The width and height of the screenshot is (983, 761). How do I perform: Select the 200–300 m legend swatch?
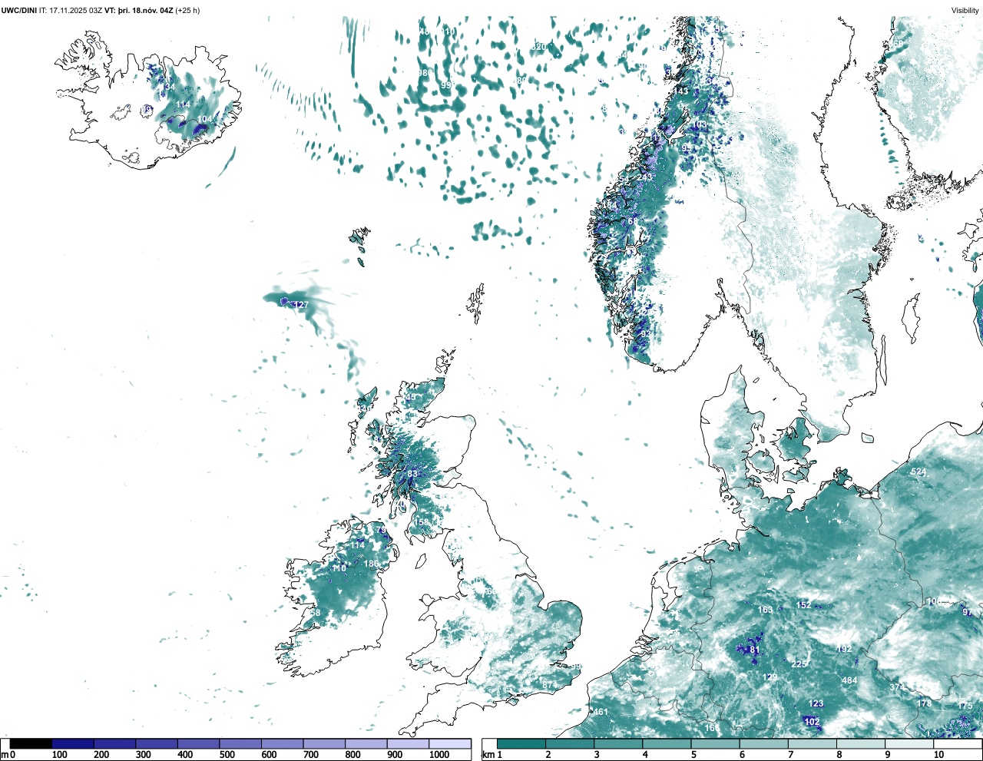coord(114,743)
